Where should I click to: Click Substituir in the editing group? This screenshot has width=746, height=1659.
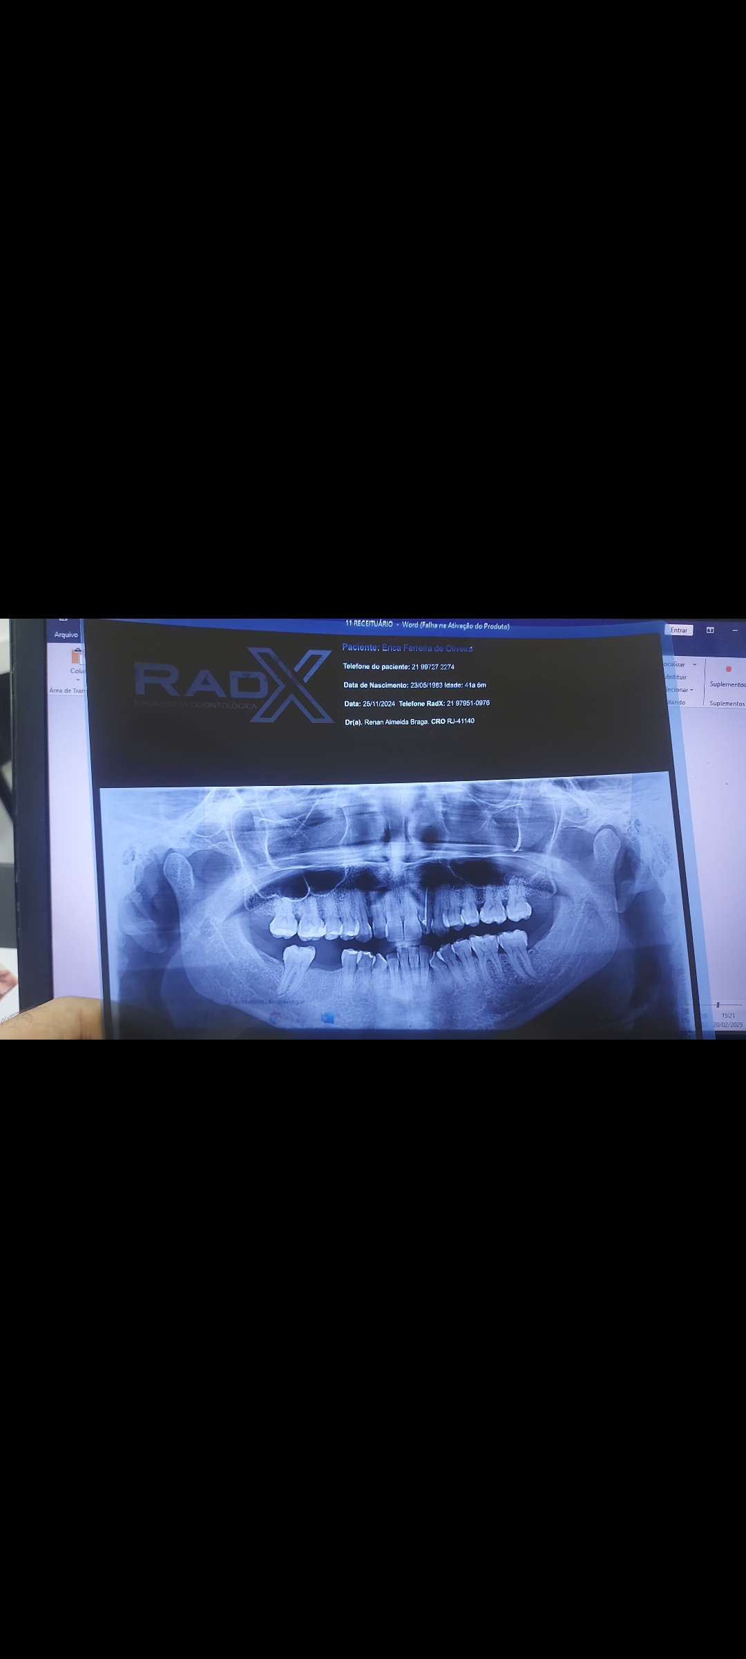(675, 677)
